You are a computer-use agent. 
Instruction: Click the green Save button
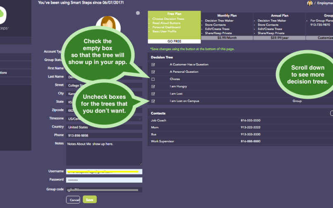coord(90,199)
